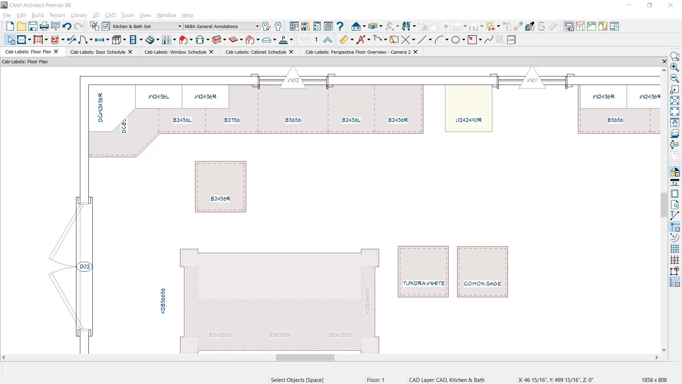
Task: Toggle the Layer Set checkbox icon
Action: coord(106,26)
